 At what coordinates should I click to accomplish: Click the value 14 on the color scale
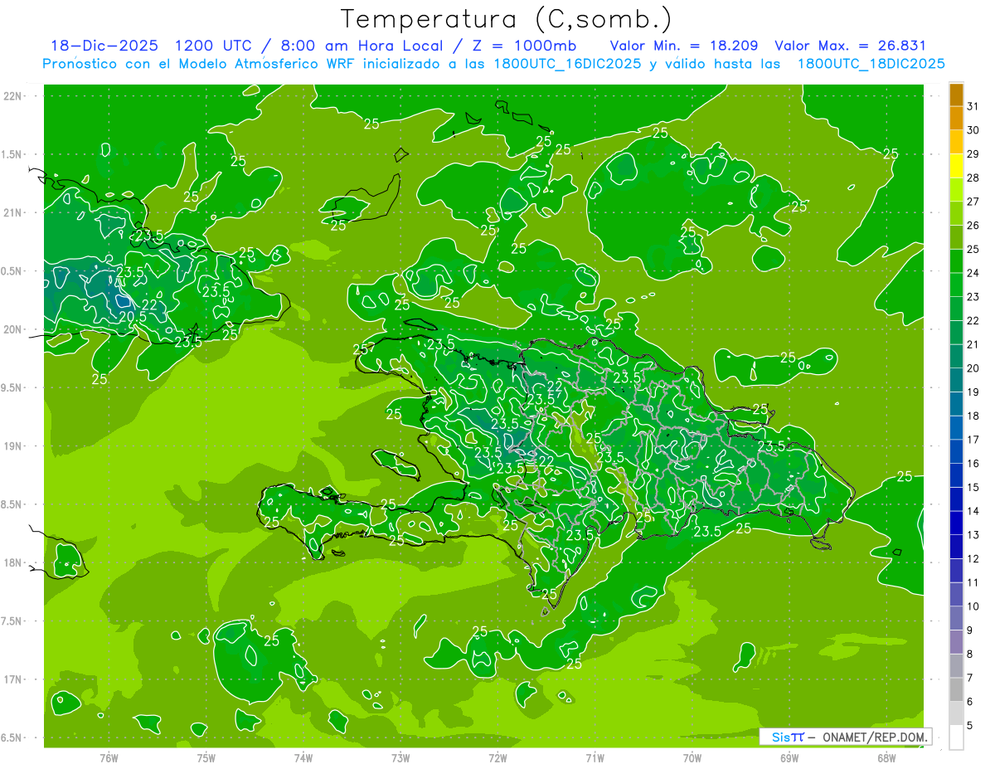tap(973, 511)
